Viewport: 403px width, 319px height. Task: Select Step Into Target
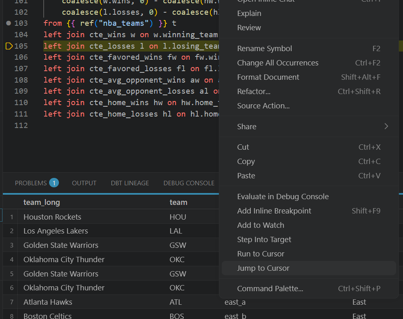tap(308, 239)
